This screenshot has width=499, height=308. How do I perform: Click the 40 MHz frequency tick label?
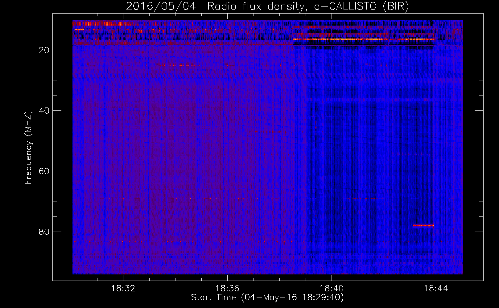[x=44, y=111]
